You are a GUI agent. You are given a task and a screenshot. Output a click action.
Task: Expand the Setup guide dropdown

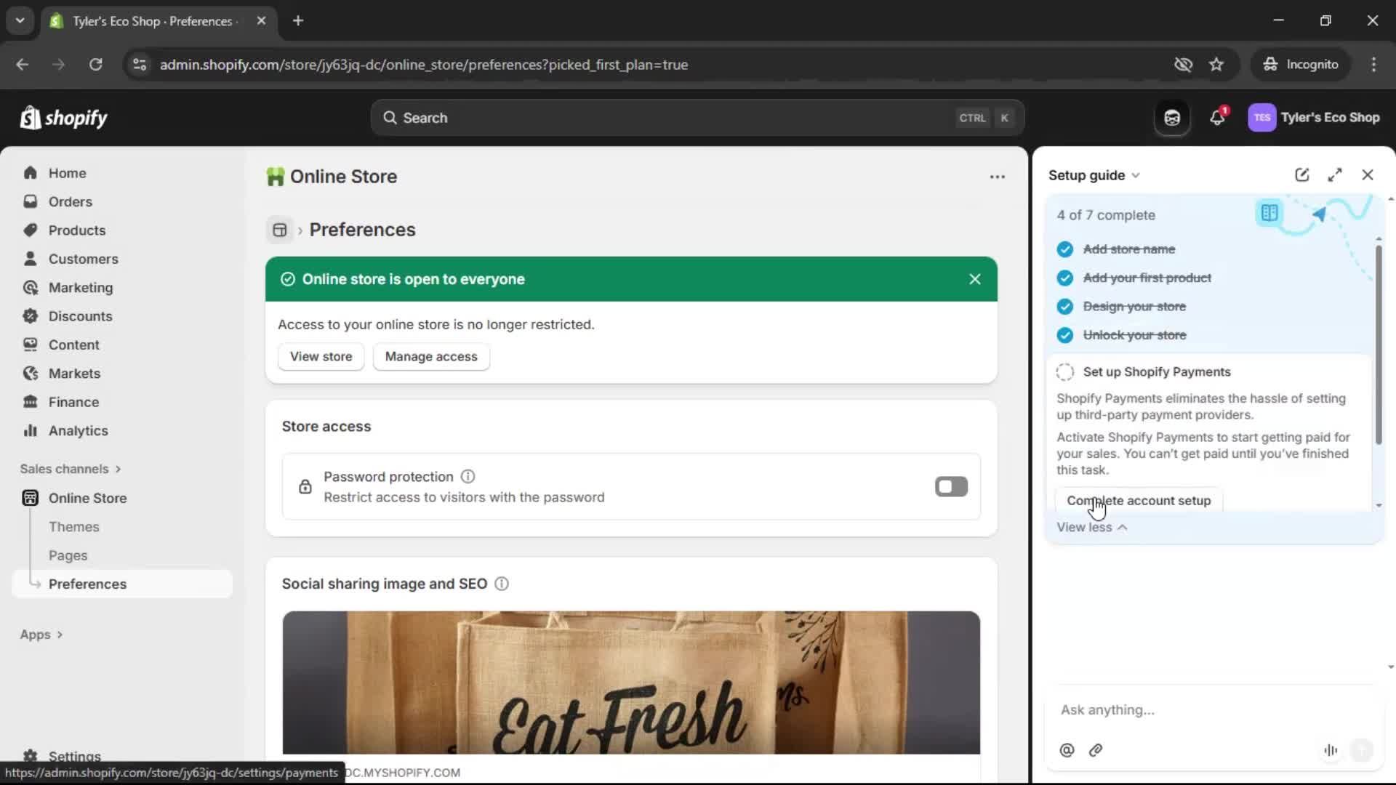pos(1136,175)
